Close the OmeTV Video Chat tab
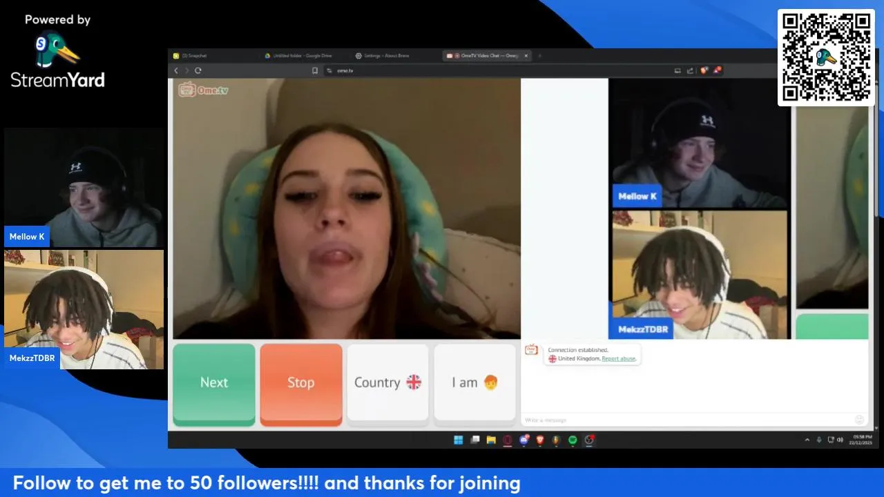 coord(526,56)
